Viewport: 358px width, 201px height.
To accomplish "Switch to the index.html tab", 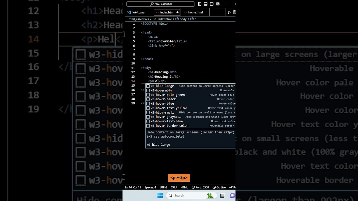I will click(x=167, y=12).
